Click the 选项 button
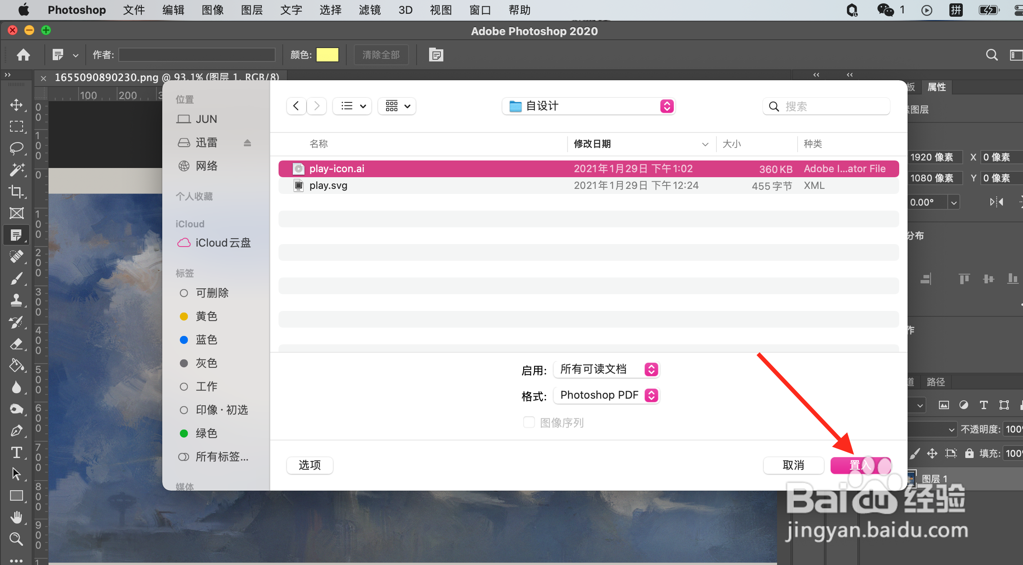The width and height of the screenshot is (1023, 565). (309, 465)
